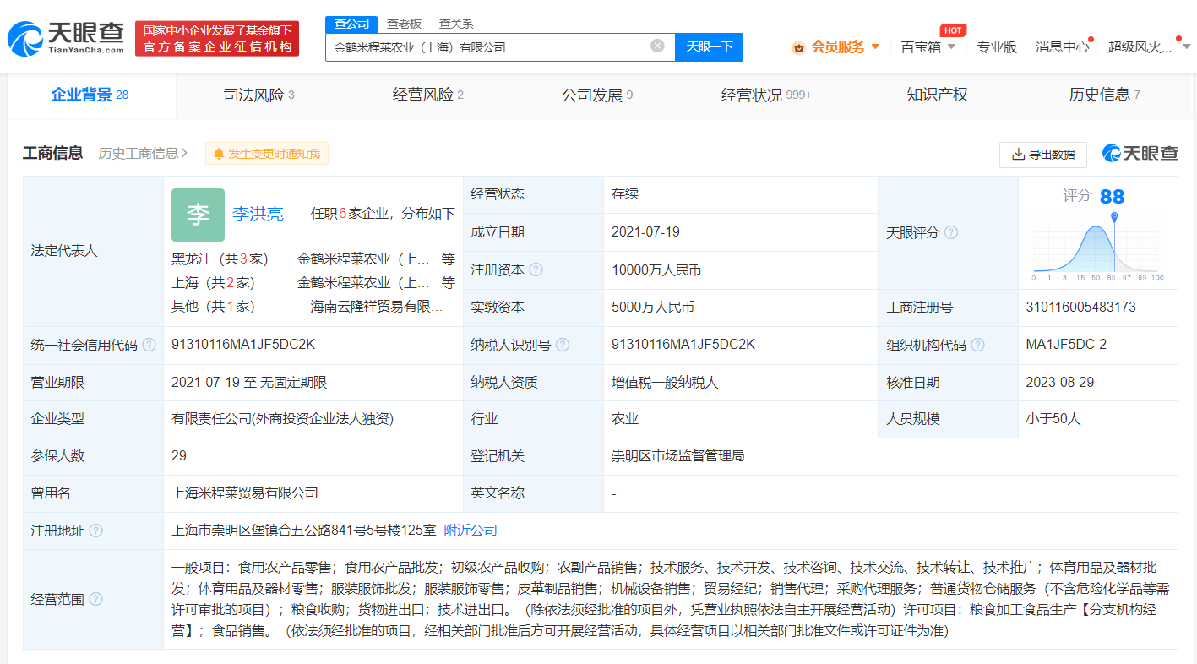The height and width of the screenshot is (664, 1197).
Task: Switch to the 企业背景 tab
Action: pyautogui.click(x=90, y=95)
